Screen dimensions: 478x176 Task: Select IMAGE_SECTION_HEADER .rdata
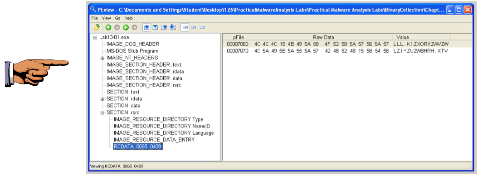(145, 71)
